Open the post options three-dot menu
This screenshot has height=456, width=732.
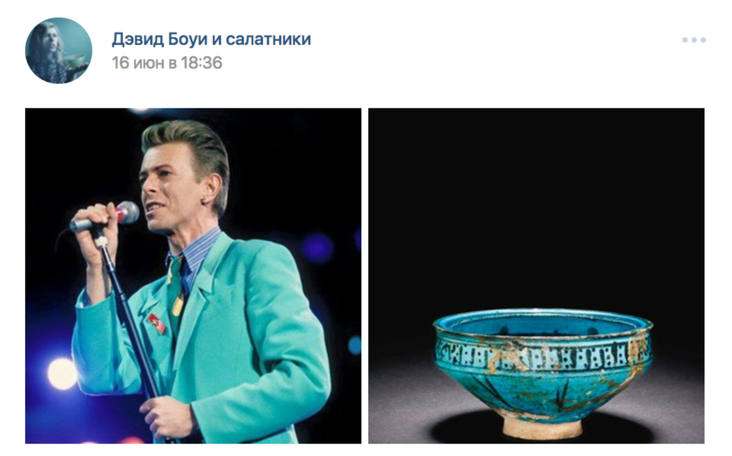(x=694, y=40)
